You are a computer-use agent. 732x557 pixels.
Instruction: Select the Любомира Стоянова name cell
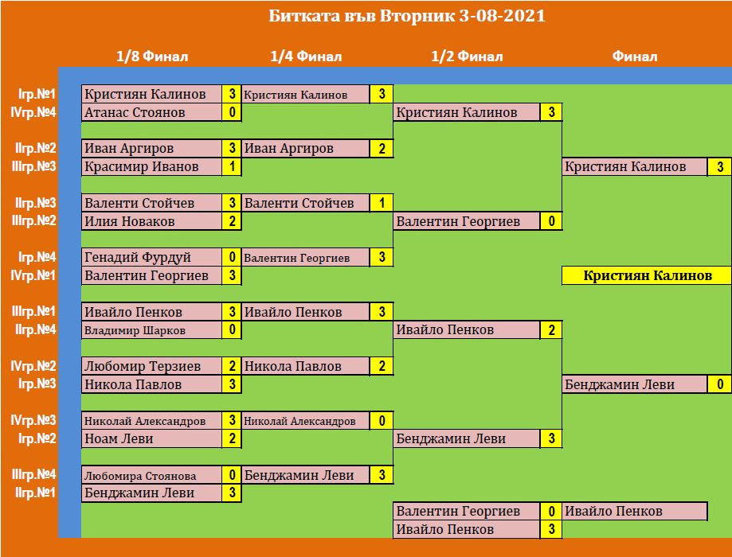tap(151, 476)
